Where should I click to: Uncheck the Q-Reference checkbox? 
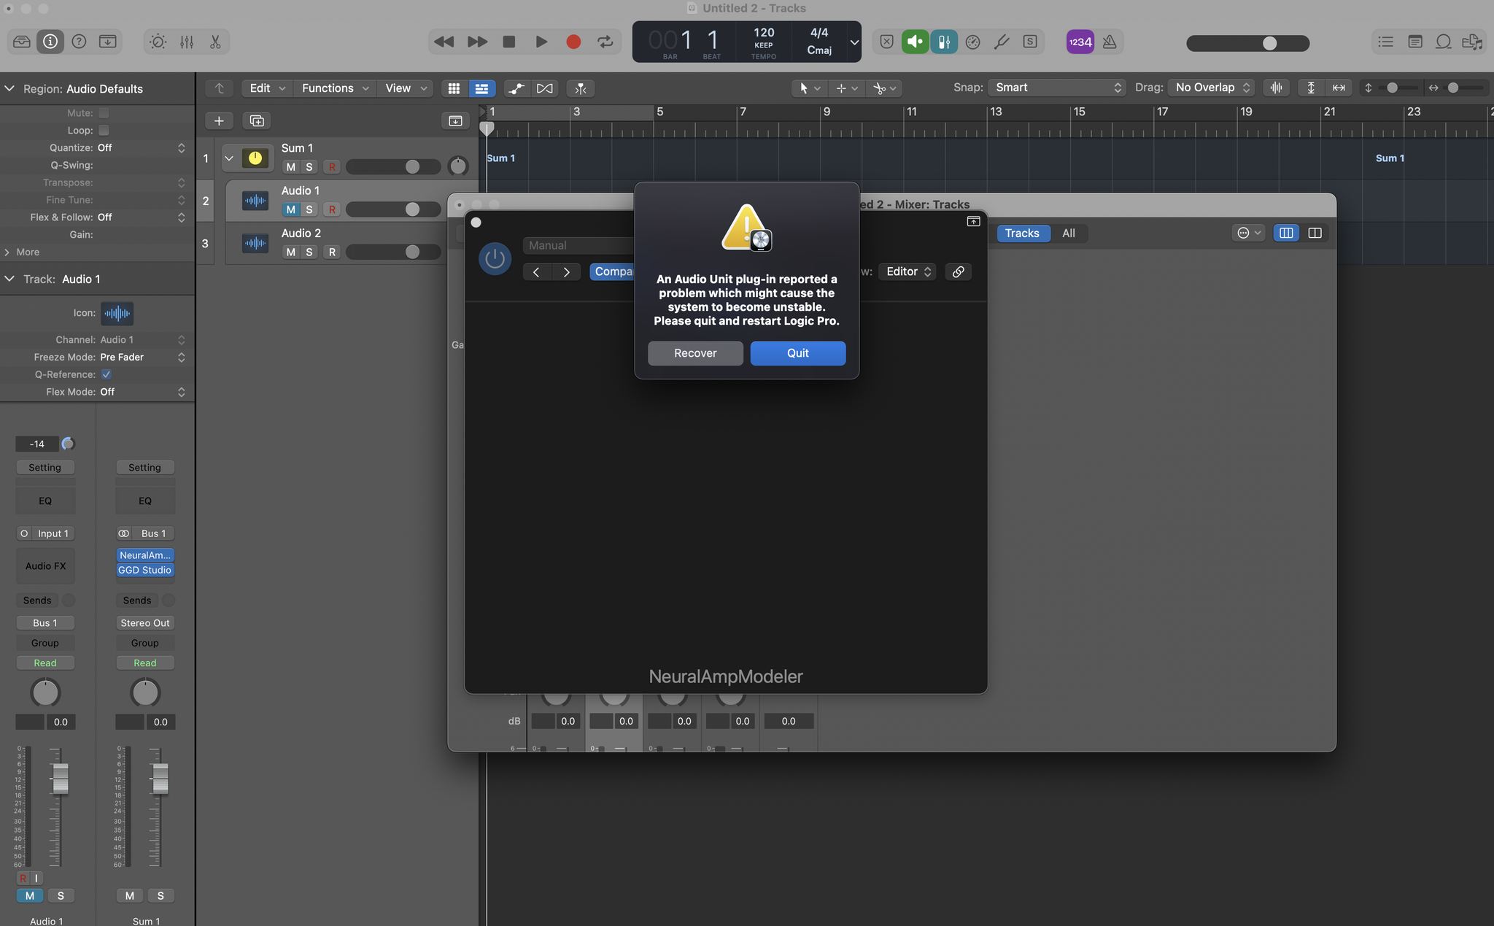click(x=106, y=374)
